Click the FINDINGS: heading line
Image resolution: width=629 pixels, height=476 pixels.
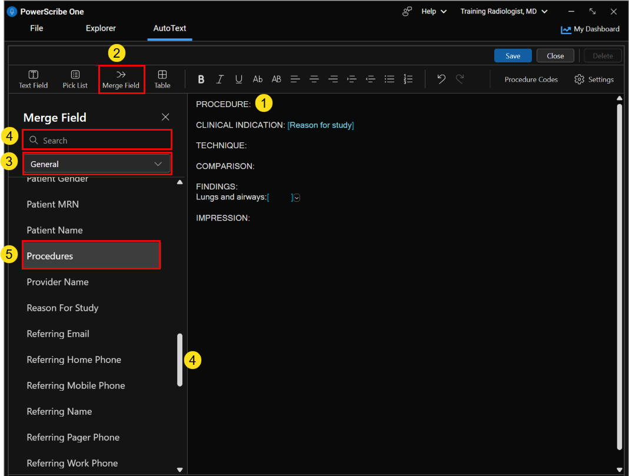click(217, 187)
